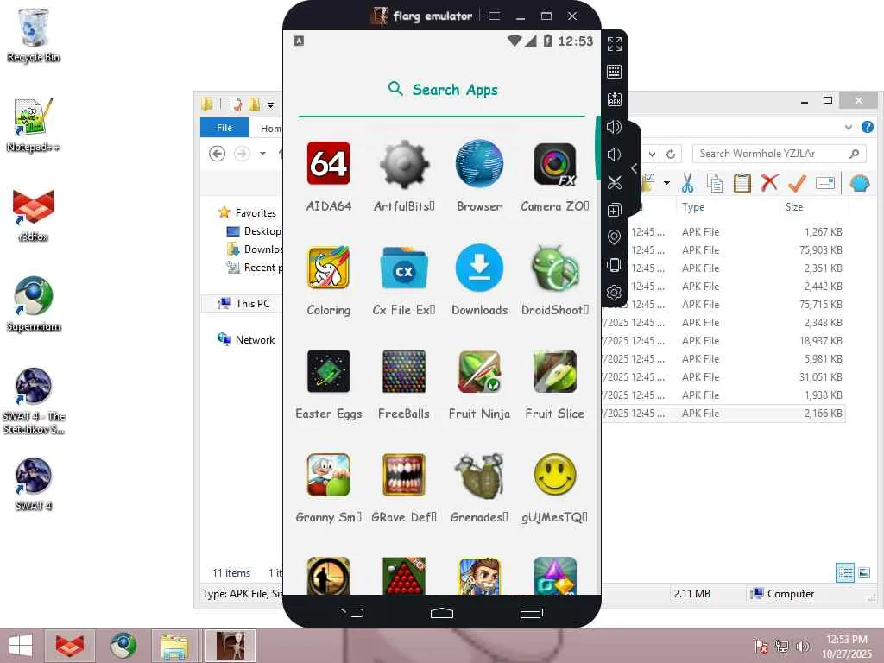Open the AIDA64 app
The height and width of the screenshot is (663, 884).
328,163
